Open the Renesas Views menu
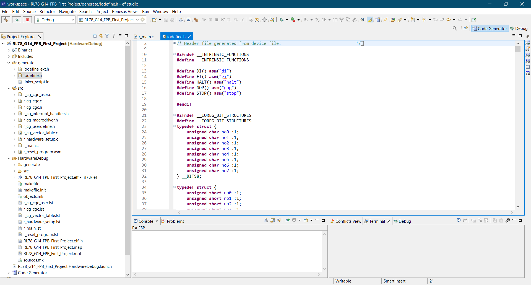This screenshot has width=531, height=285. pos(125,11)
